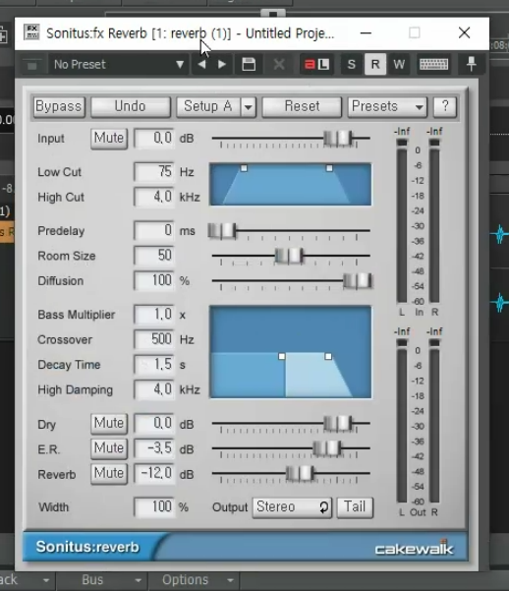Toggle the W automation write button
The width and height of the screenshot is (509, 591).
pos(399,65)
